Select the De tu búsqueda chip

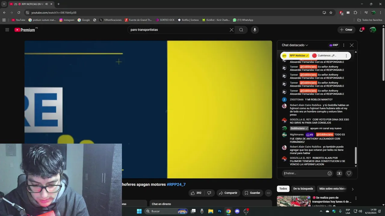point(303,189)
